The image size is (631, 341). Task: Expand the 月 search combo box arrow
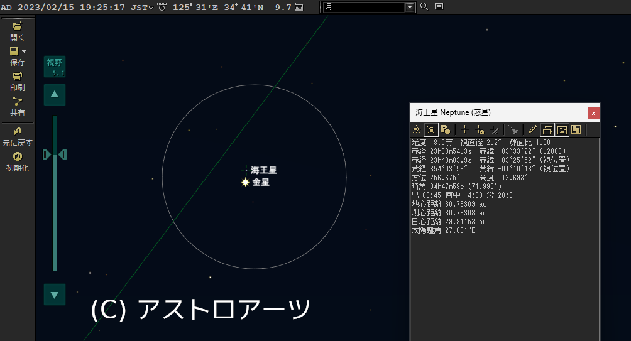point(410,8)
